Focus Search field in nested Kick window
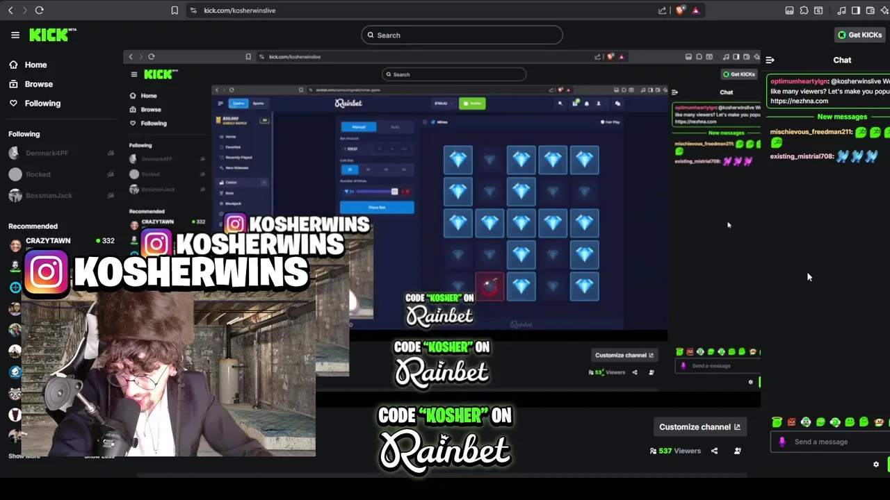The image size is (890, 500). (454, 74)
